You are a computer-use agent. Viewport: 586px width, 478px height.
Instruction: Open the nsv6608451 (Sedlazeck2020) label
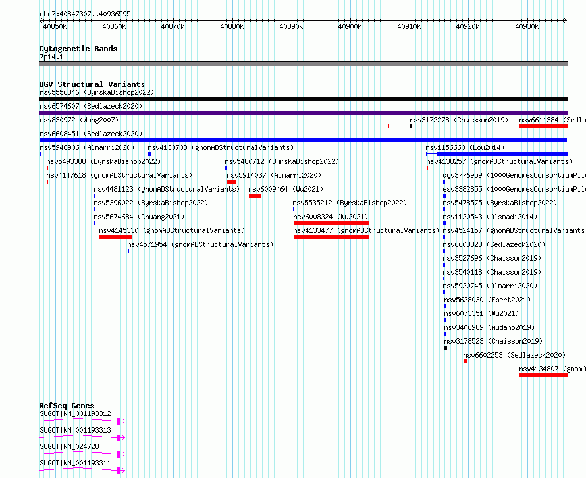(x=91, y=134)
